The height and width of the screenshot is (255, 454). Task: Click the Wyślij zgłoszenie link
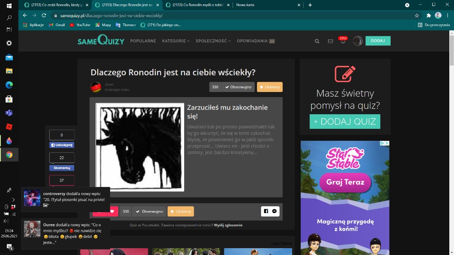228,225
